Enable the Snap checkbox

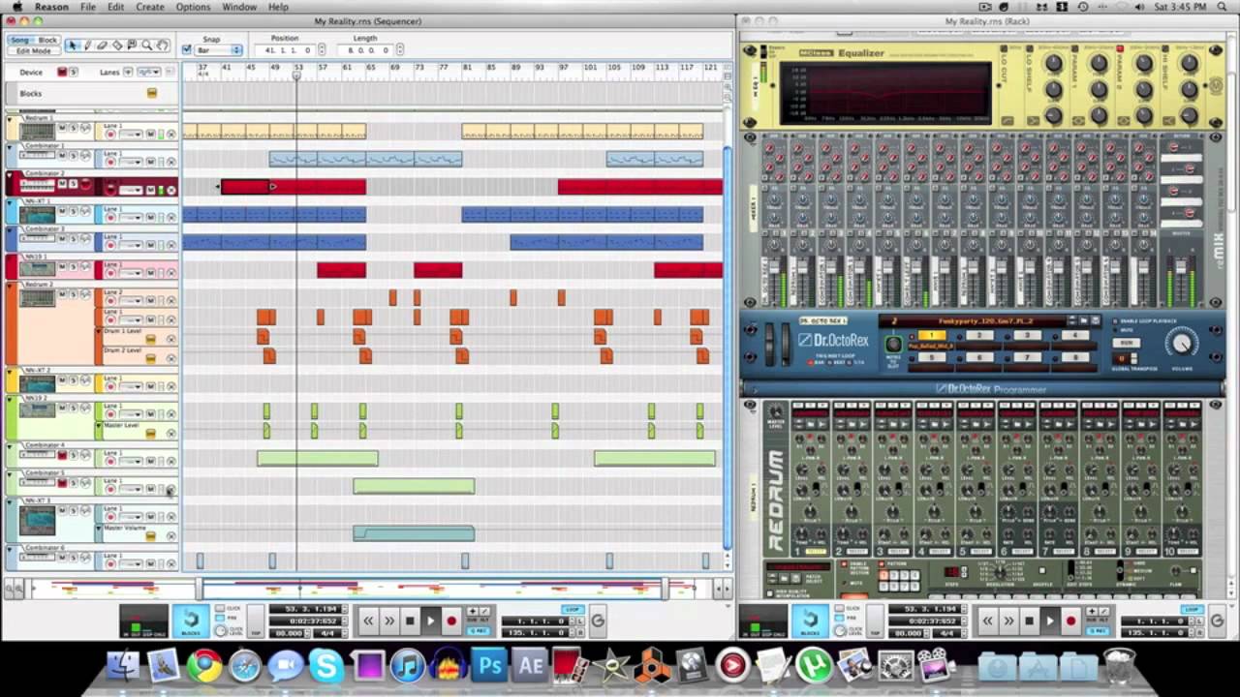[x=187, y=49]
